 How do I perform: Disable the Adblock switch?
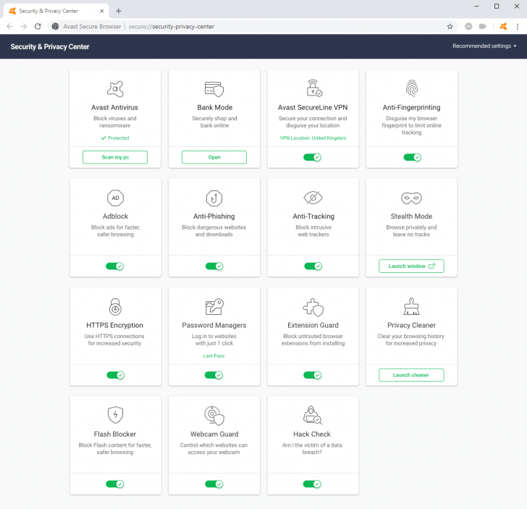(114, 266)
